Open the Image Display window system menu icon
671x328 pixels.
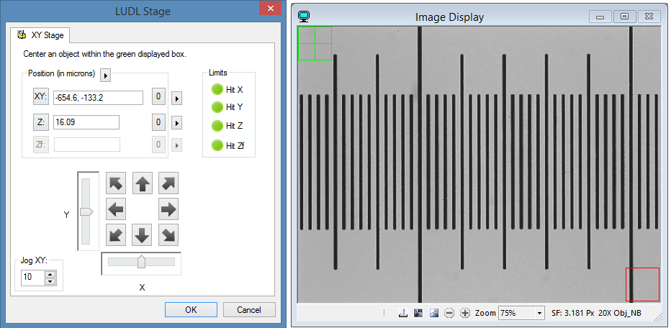pos(305,16)
